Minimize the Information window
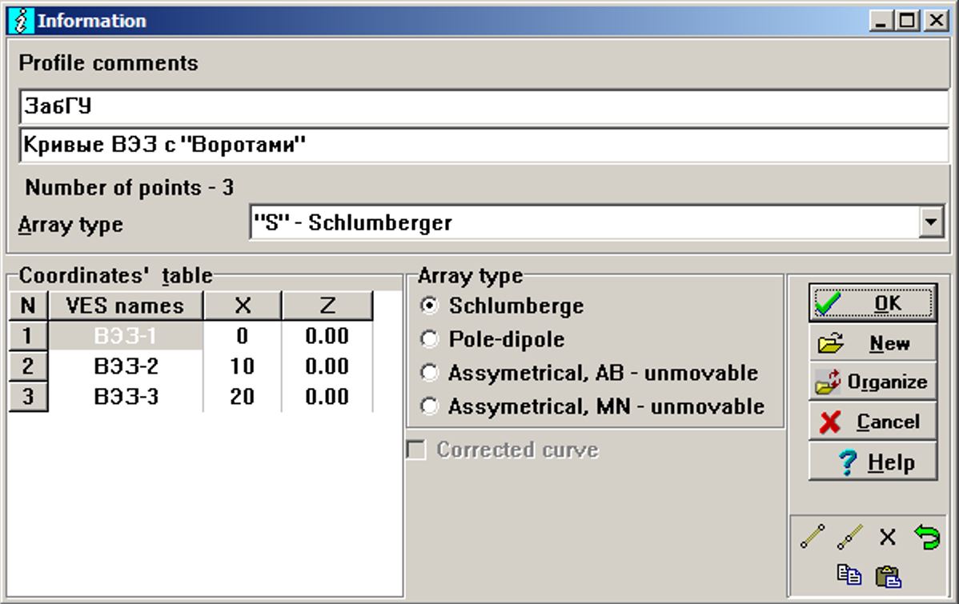This screenshot has height=604, width=959. pos(881,21)
